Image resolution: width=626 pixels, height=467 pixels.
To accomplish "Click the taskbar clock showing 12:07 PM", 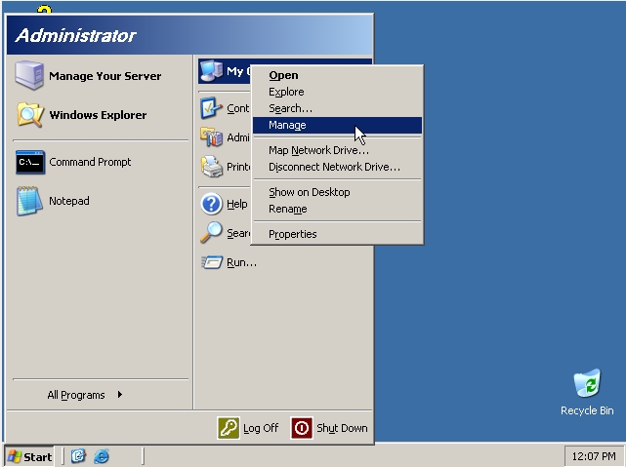I will tap(593, 456).
